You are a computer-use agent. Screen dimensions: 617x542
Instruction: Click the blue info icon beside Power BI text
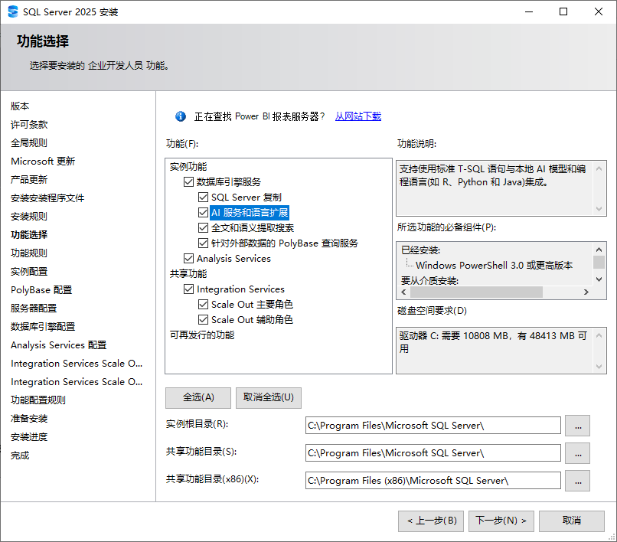pos(181,116)
